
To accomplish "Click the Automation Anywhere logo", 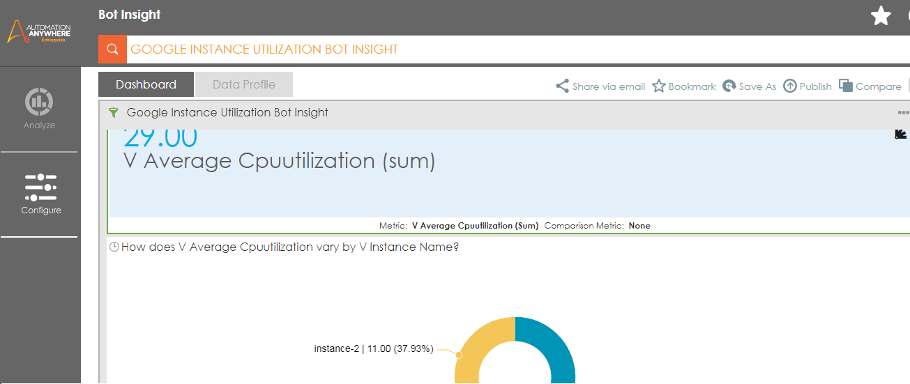I will (40, 31).
